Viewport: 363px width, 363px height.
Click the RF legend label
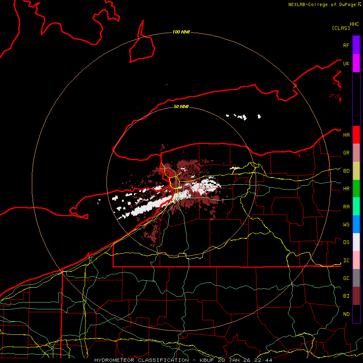click(x=346, y=45)
